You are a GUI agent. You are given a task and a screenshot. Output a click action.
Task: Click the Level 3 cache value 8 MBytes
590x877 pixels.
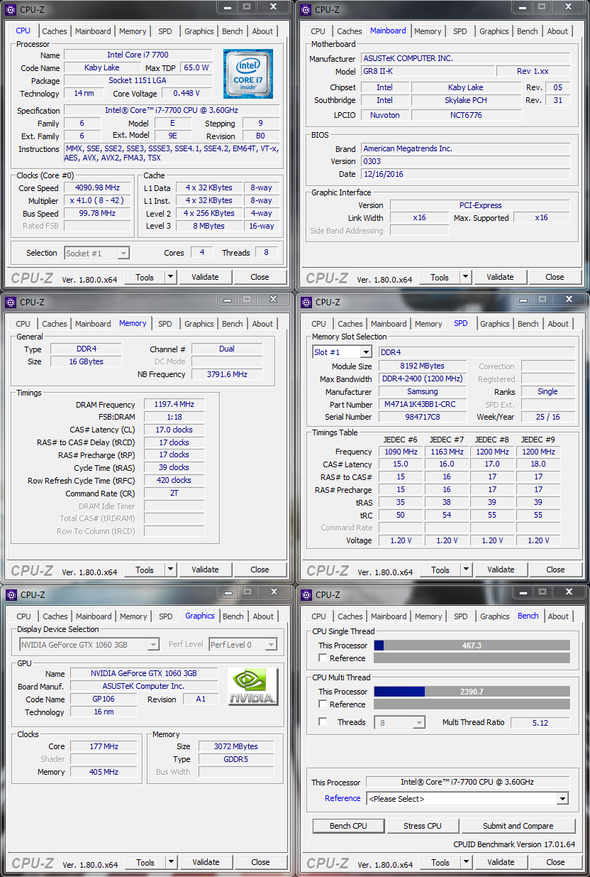[209, 226]
